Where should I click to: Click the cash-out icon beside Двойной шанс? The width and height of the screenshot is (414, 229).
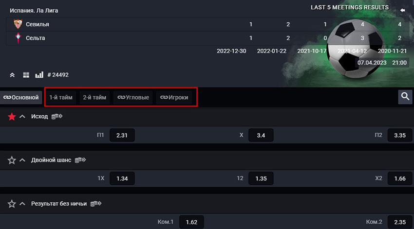click(x=80, y=160)
